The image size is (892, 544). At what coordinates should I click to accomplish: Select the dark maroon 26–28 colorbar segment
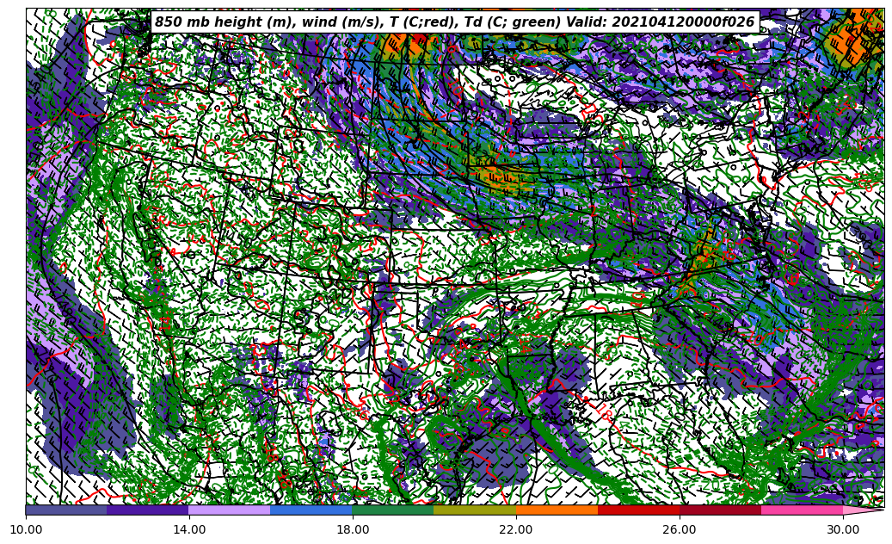[x=720, y=510]
